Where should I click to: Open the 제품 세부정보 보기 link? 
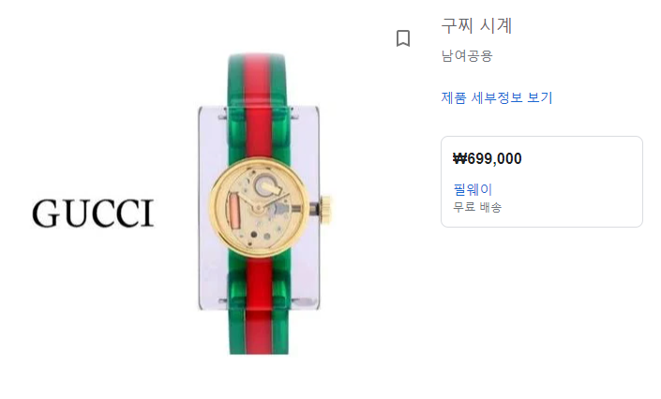click(x=497, y=97)
